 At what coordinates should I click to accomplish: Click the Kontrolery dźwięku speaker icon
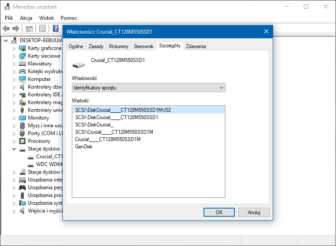click(22, 87)
